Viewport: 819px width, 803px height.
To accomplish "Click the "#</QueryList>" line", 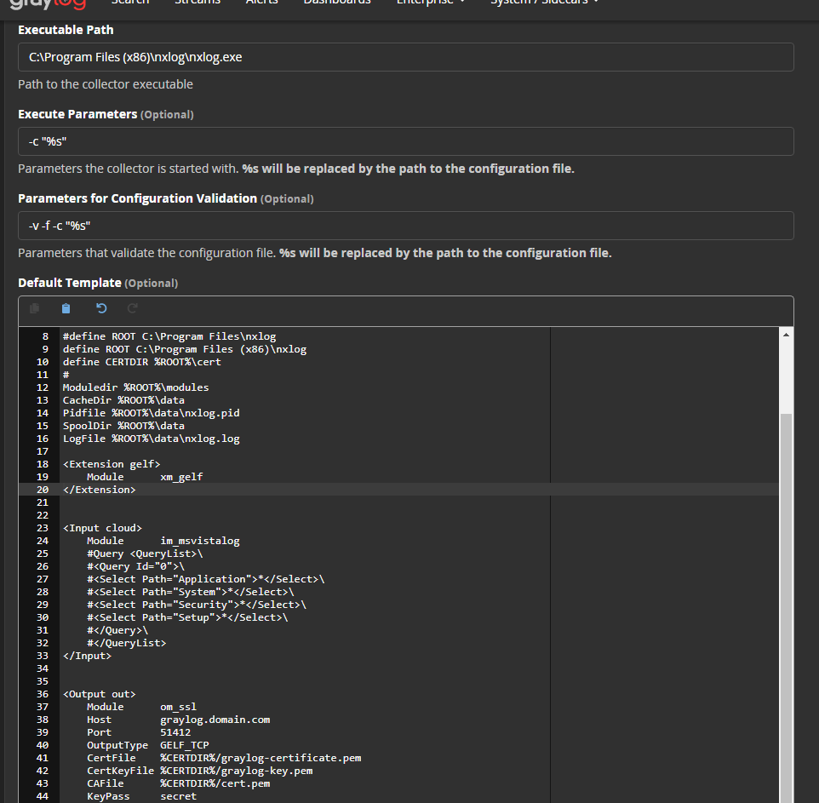I will tap(126, 643).
